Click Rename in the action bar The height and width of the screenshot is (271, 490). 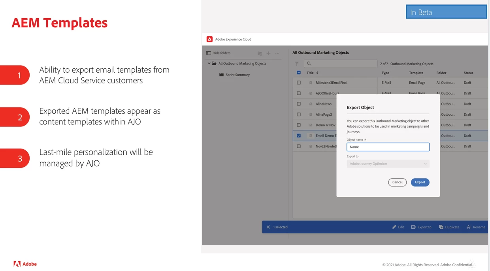click(x=476, y=227)
